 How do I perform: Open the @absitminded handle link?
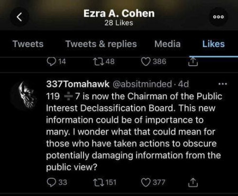tap(142, 84)
